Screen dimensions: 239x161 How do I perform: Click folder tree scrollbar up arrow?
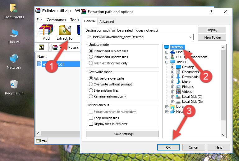point(223,47)
